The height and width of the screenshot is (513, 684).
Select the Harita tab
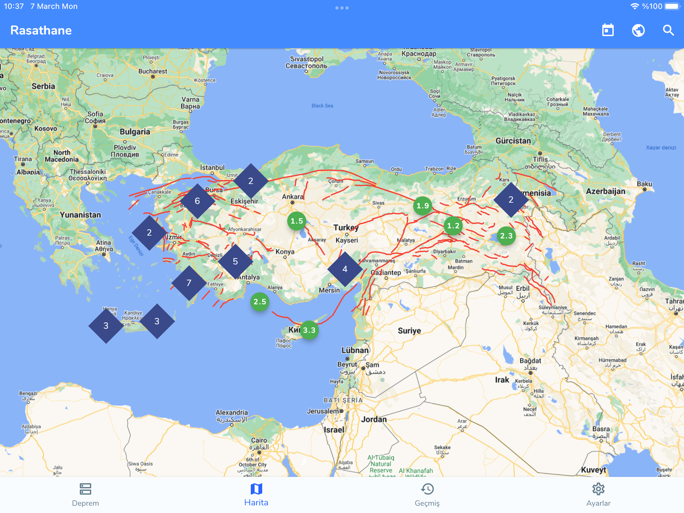[x=256, y=494]
